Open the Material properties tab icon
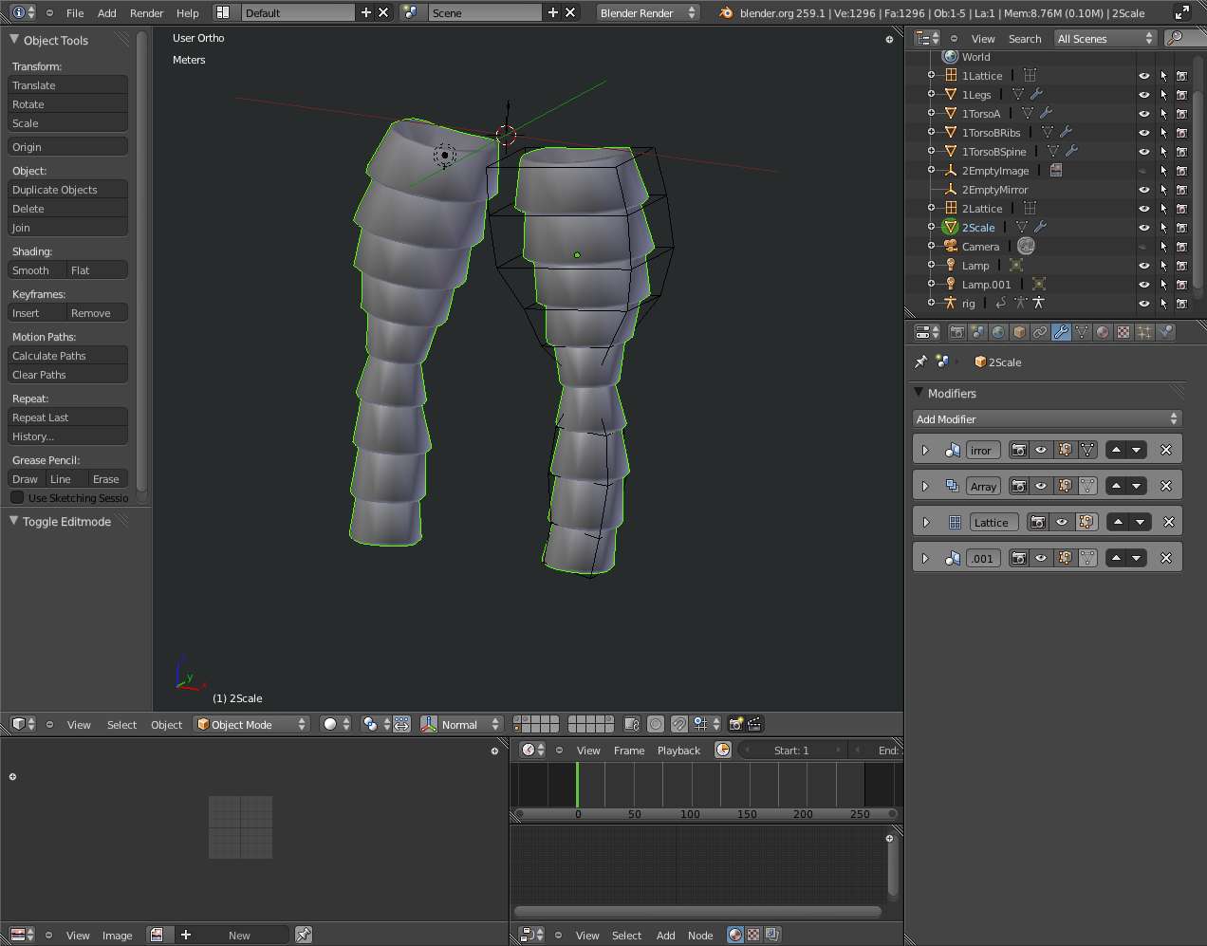This screenshot has height=946, width=1207. pos(1103,332)
